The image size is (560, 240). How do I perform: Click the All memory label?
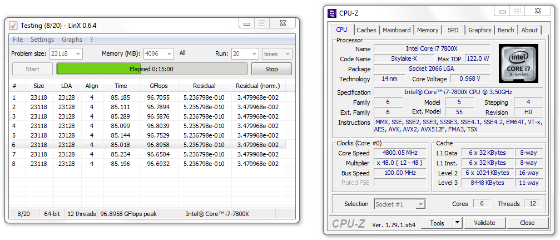point(182,53)
